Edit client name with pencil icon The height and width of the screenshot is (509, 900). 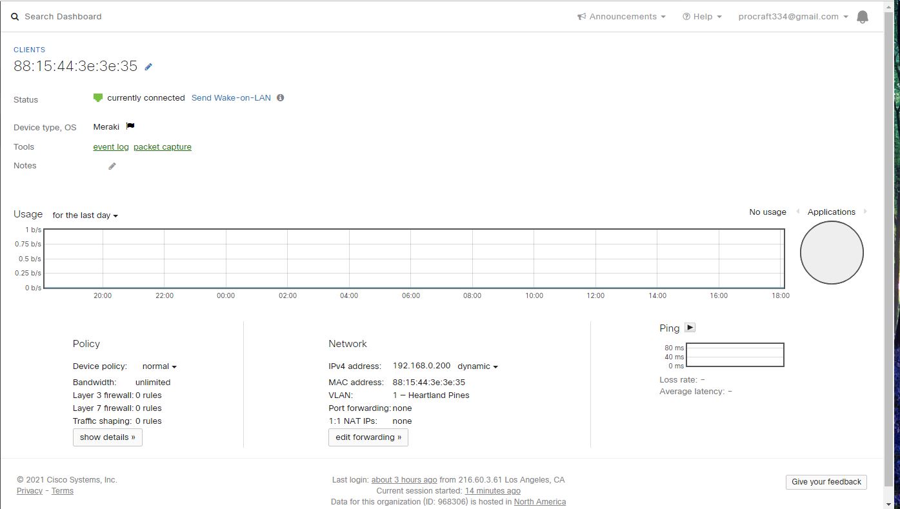click(148, 66)
